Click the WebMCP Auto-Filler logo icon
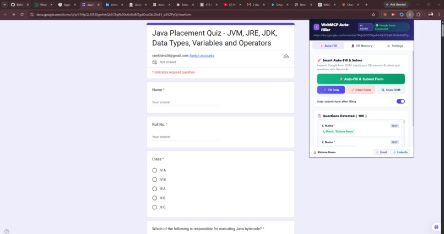The height and width of the screenshot is (234, 444). click(316, 27)
